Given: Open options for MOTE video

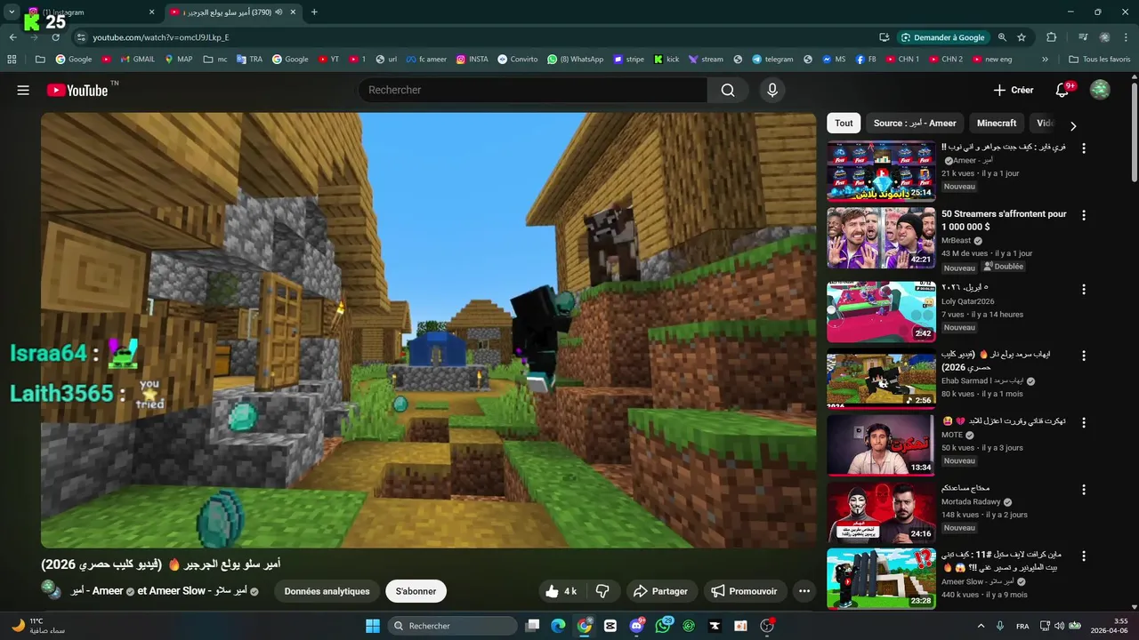Looking at the screenshot, I should (x=1084, y=422).
